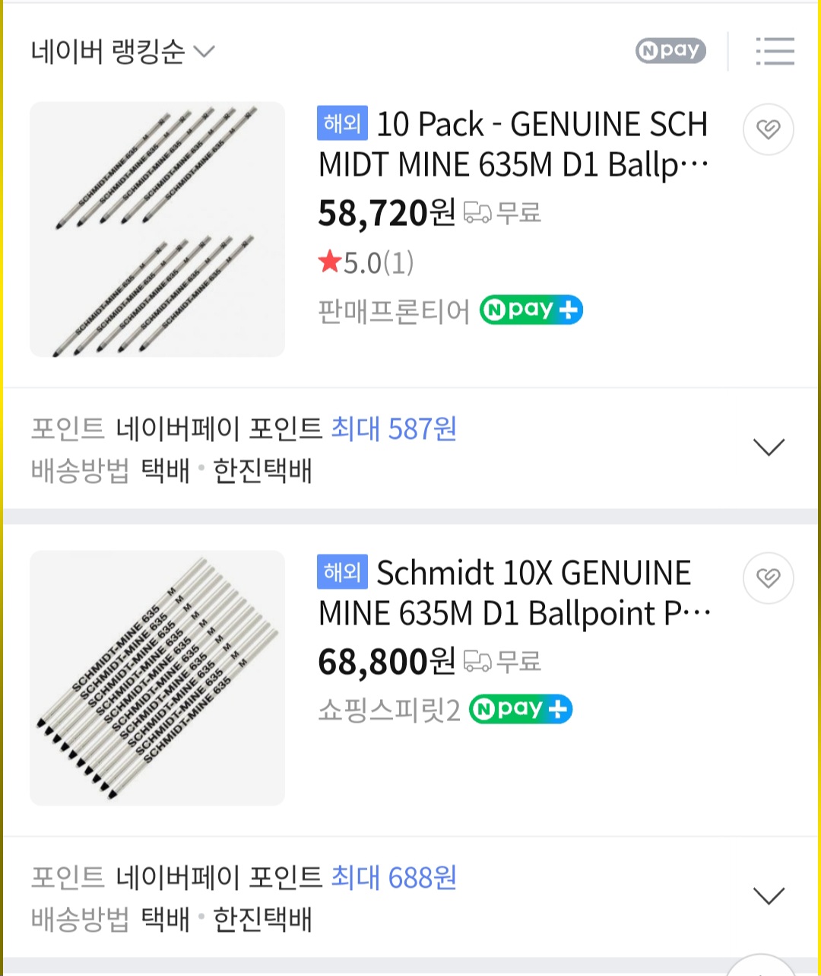Toggle the Npay filter badge at top
This screenshot has height=976, width=821.
point(670,51)
